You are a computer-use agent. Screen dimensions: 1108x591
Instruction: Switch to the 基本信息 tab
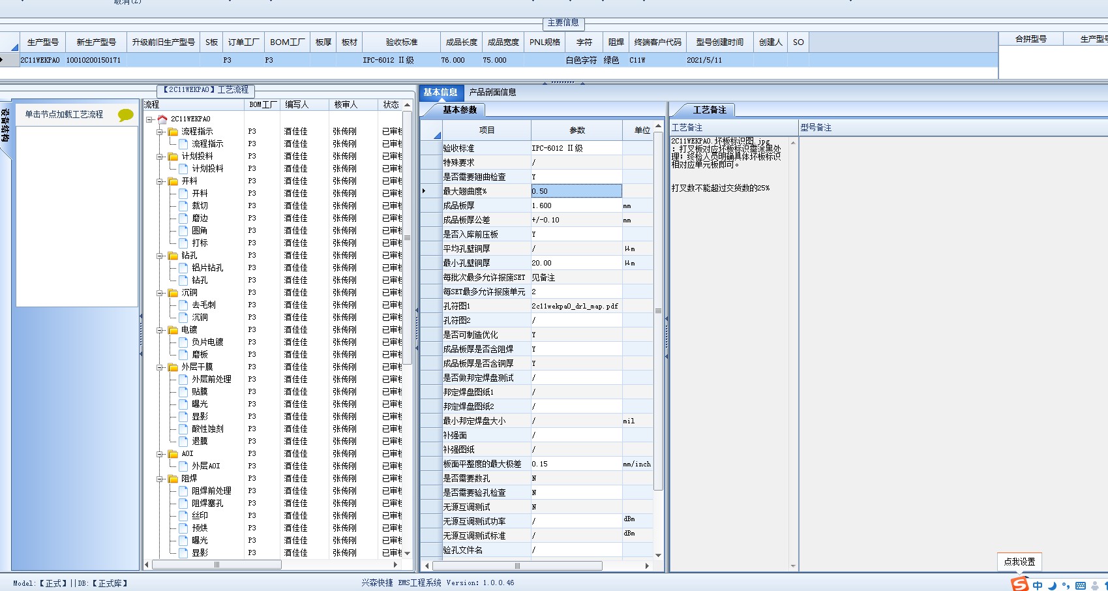(441, 93)
